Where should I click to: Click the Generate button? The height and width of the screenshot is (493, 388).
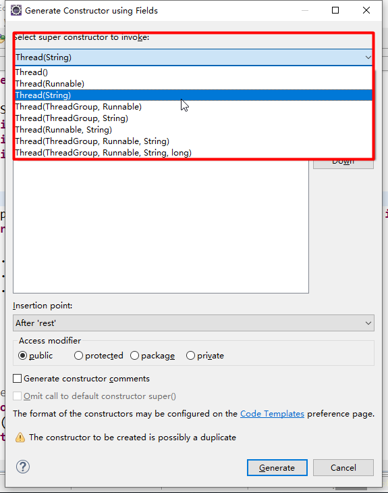point(277,467)
